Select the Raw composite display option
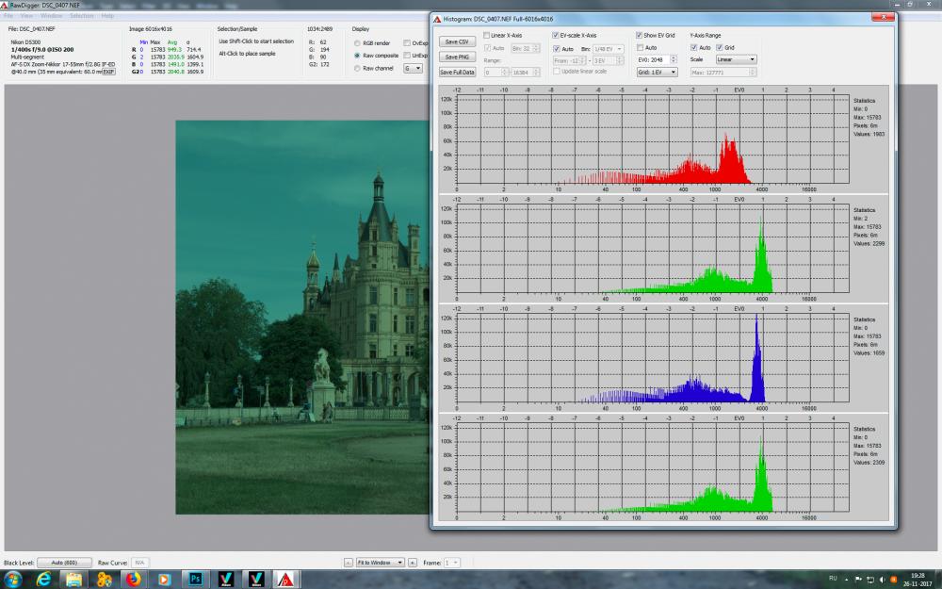Viewport: 942px width, 589px height. click(357, 56)
